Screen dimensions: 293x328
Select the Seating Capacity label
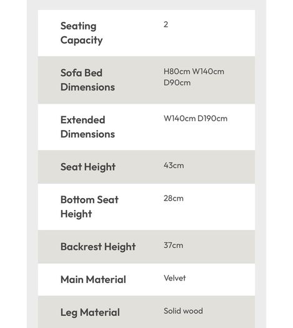click(x=82, y=33)
